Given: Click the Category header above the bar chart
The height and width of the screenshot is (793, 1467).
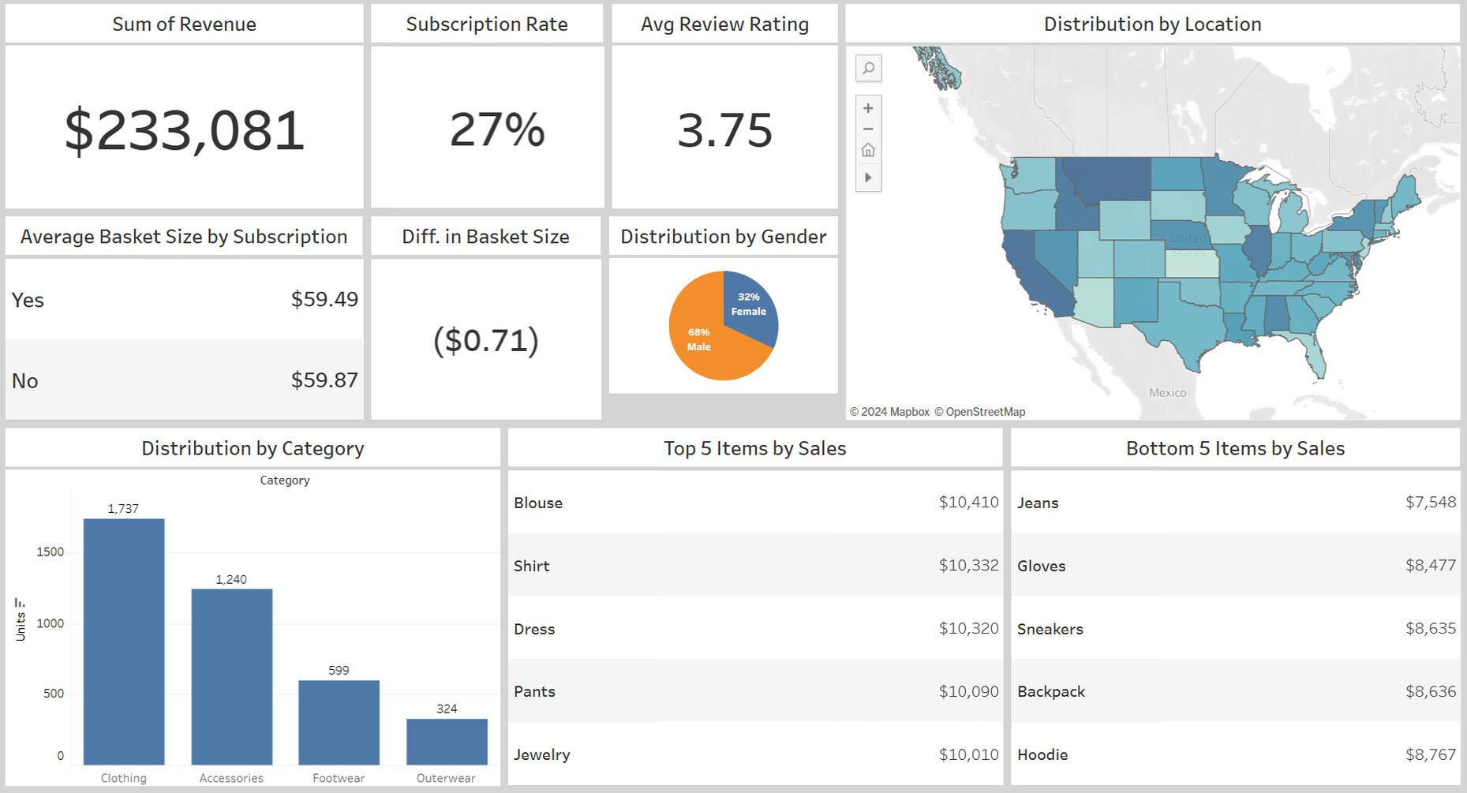Looking at the screenshot, I should pos(285,481).
